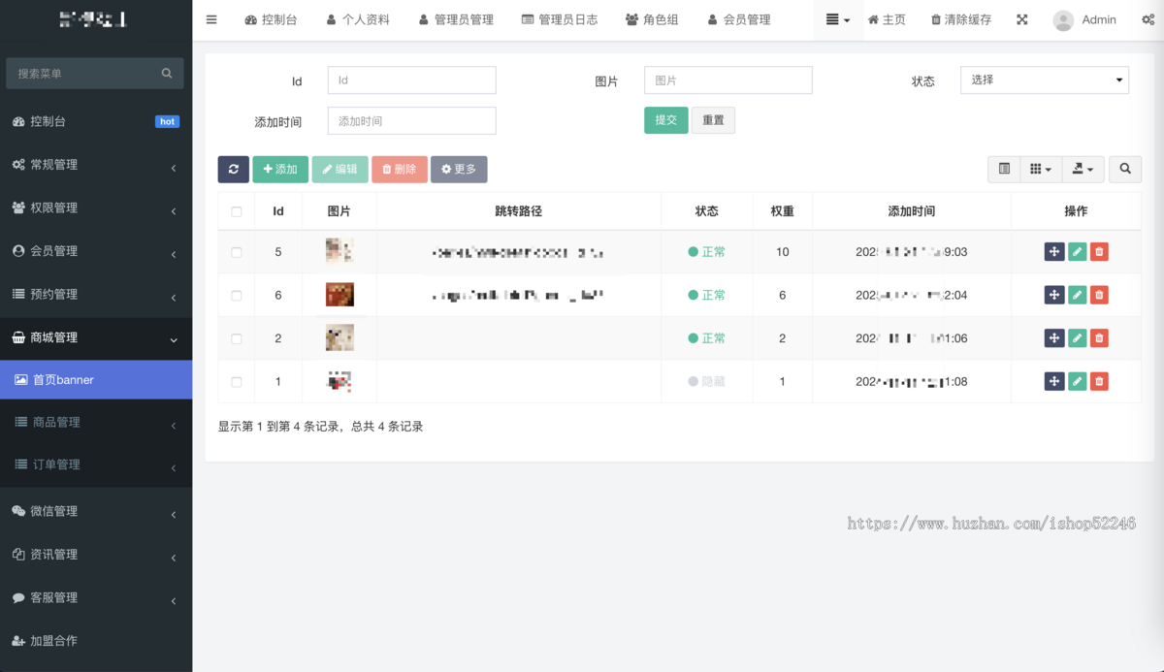This screenshot has width=1164, height=672.
Task: Open the export data dropdown
Action: click(x=1083, y=169)
